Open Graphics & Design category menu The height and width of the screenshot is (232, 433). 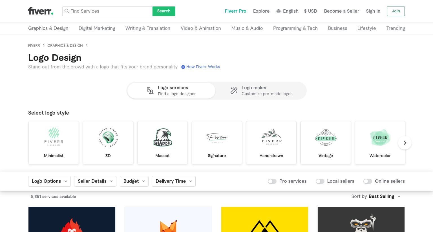[x=48, y=28]
